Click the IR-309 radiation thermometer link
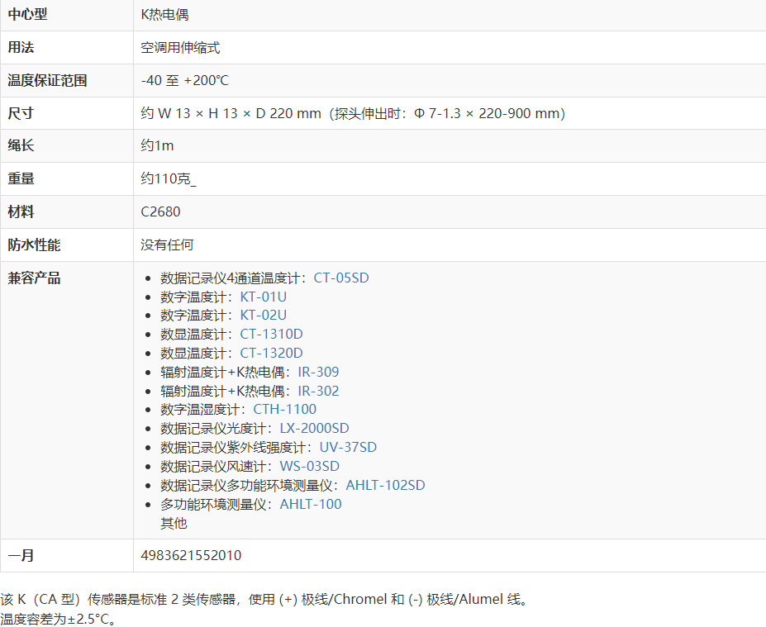Screen dimensions: 766x627 point(318,372)
